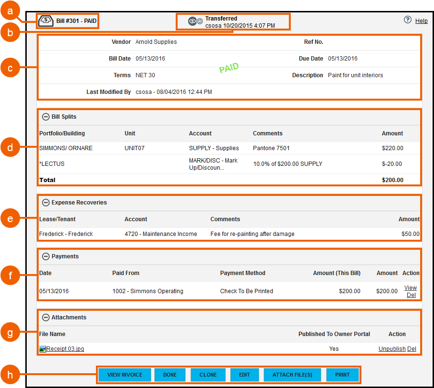Click the Frederick - Frederick tenant cell
The image size is (434, 388).
click(x=66, y=234)
